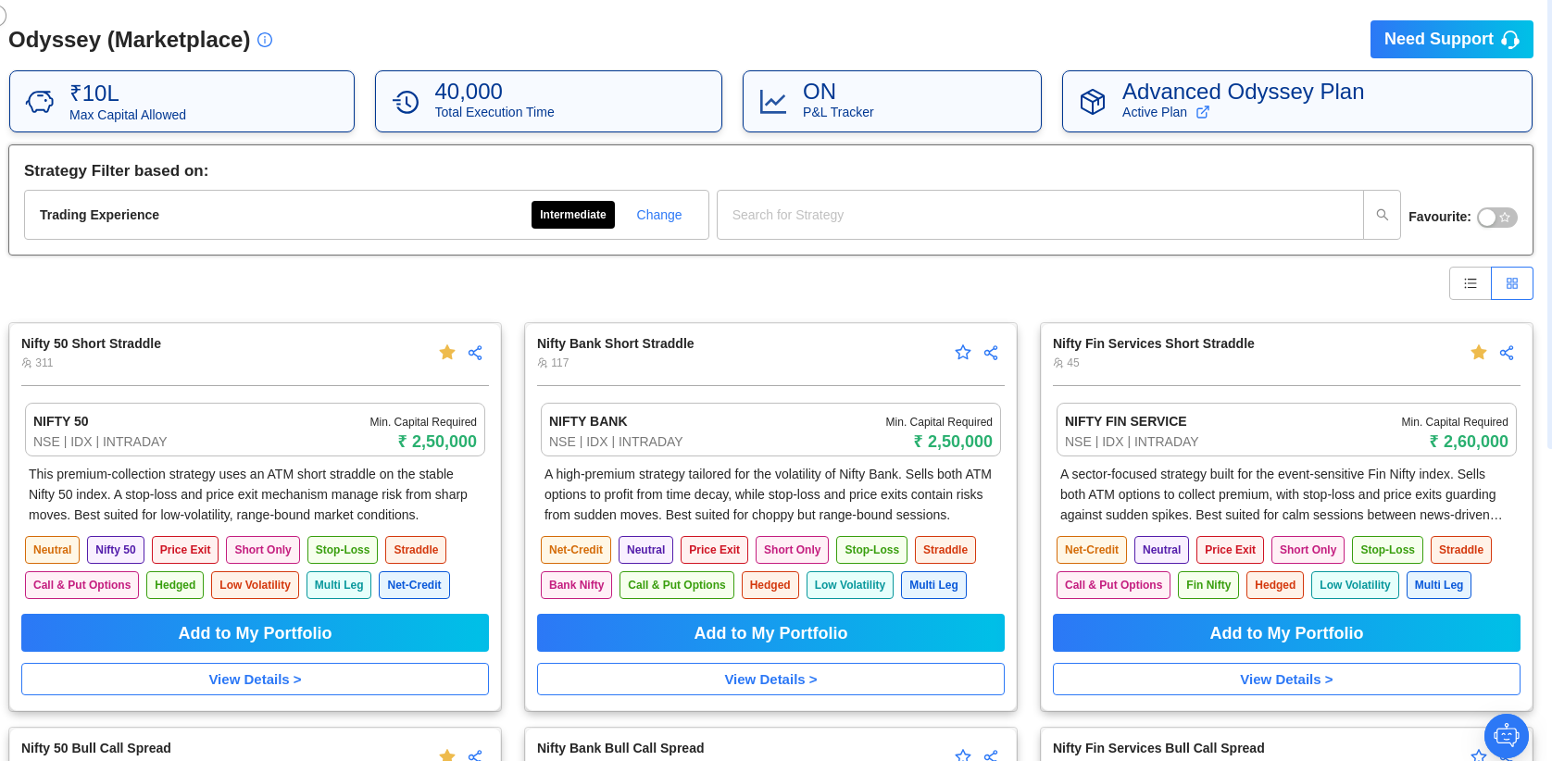Click the piggy bank Max Capital icon
1552x761 pixels.
click(x=40, y=102)
